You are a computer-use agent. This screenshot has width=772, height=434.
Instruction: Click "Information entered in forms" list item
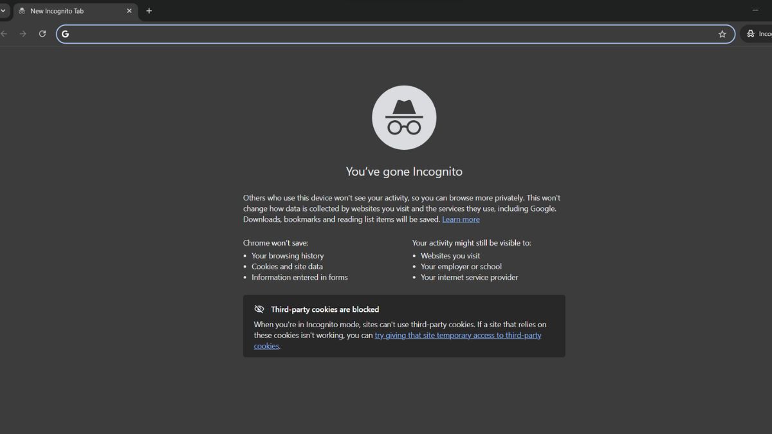pos(300,277)
